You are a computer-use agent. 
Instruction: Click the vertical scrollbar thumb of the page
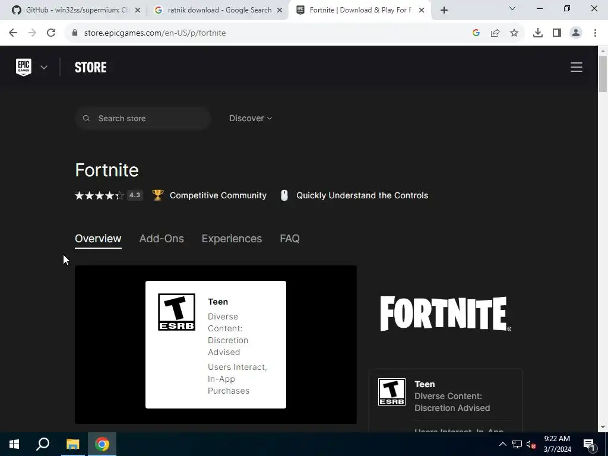[603, 74]
